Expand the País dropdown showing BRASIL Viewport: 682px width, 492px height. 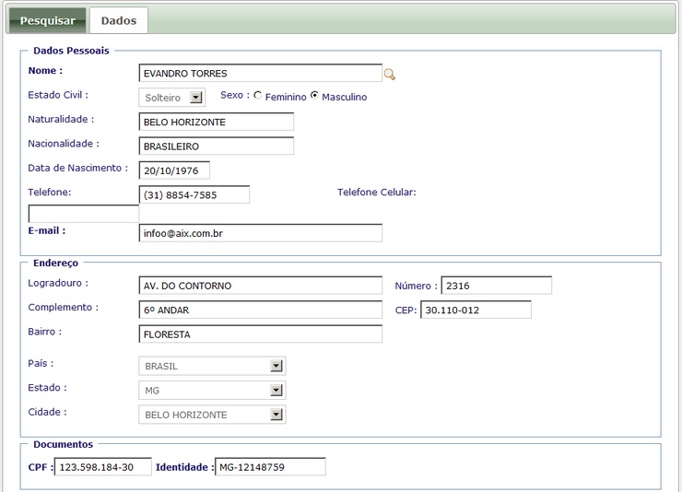point(276,366)
